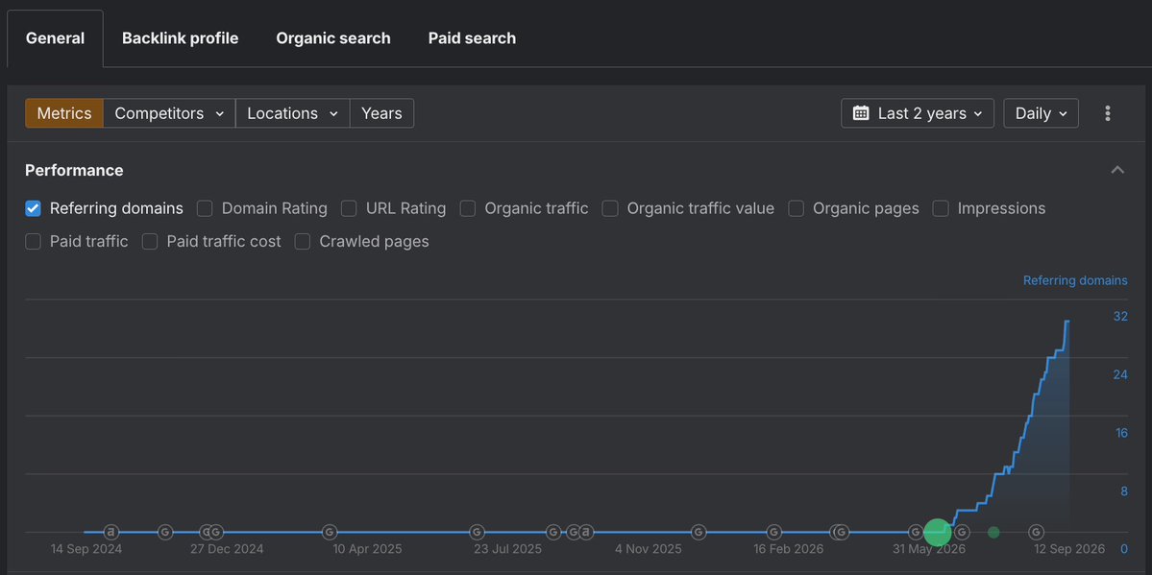Viewport: 1152px width, 575px height.
Task: Switch to the Backlink profile tab
Action: click(180, 38)
